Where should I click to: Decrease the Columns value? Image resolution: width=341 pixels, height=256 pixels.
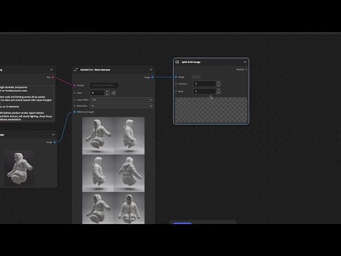coord(218,85)
